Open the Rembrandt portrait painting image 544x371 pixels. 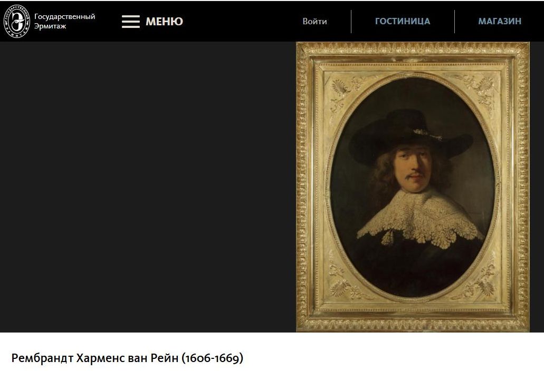[413, 187]
